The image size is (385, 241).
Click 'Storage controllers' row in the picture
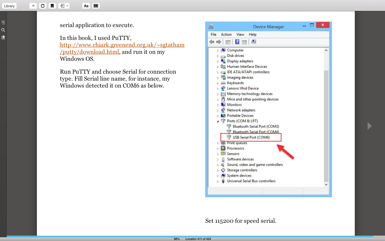[x=239, y=170]
